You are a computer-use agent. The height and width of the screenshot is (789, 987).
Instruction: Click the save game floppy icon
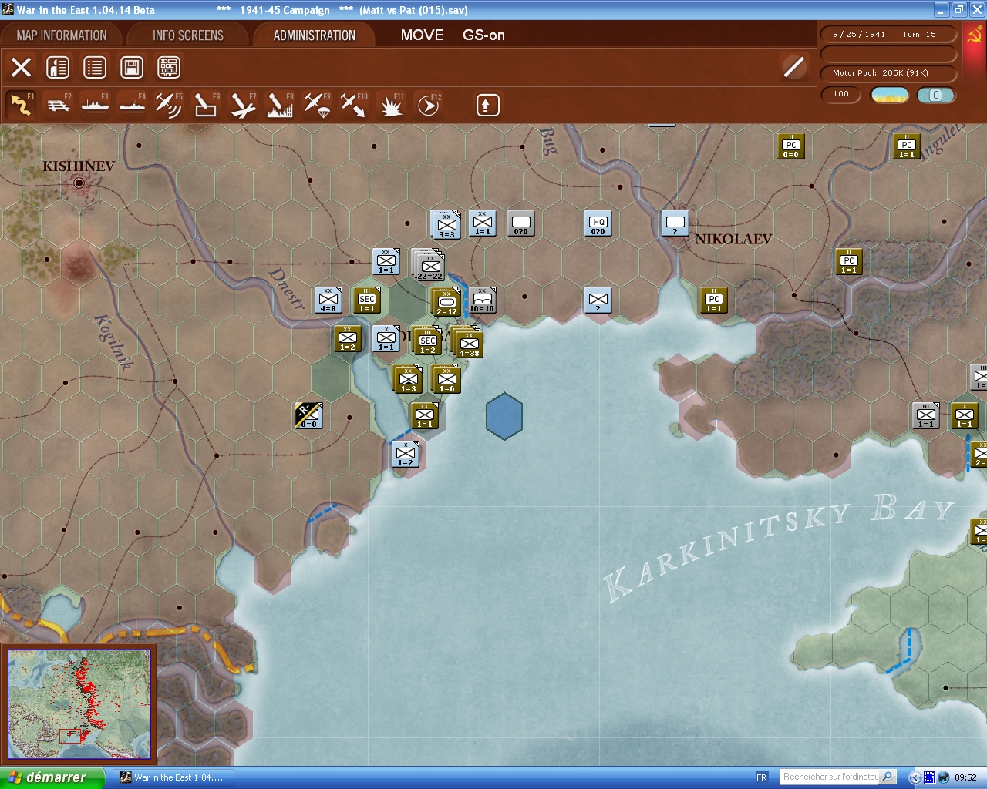point(132,68)
